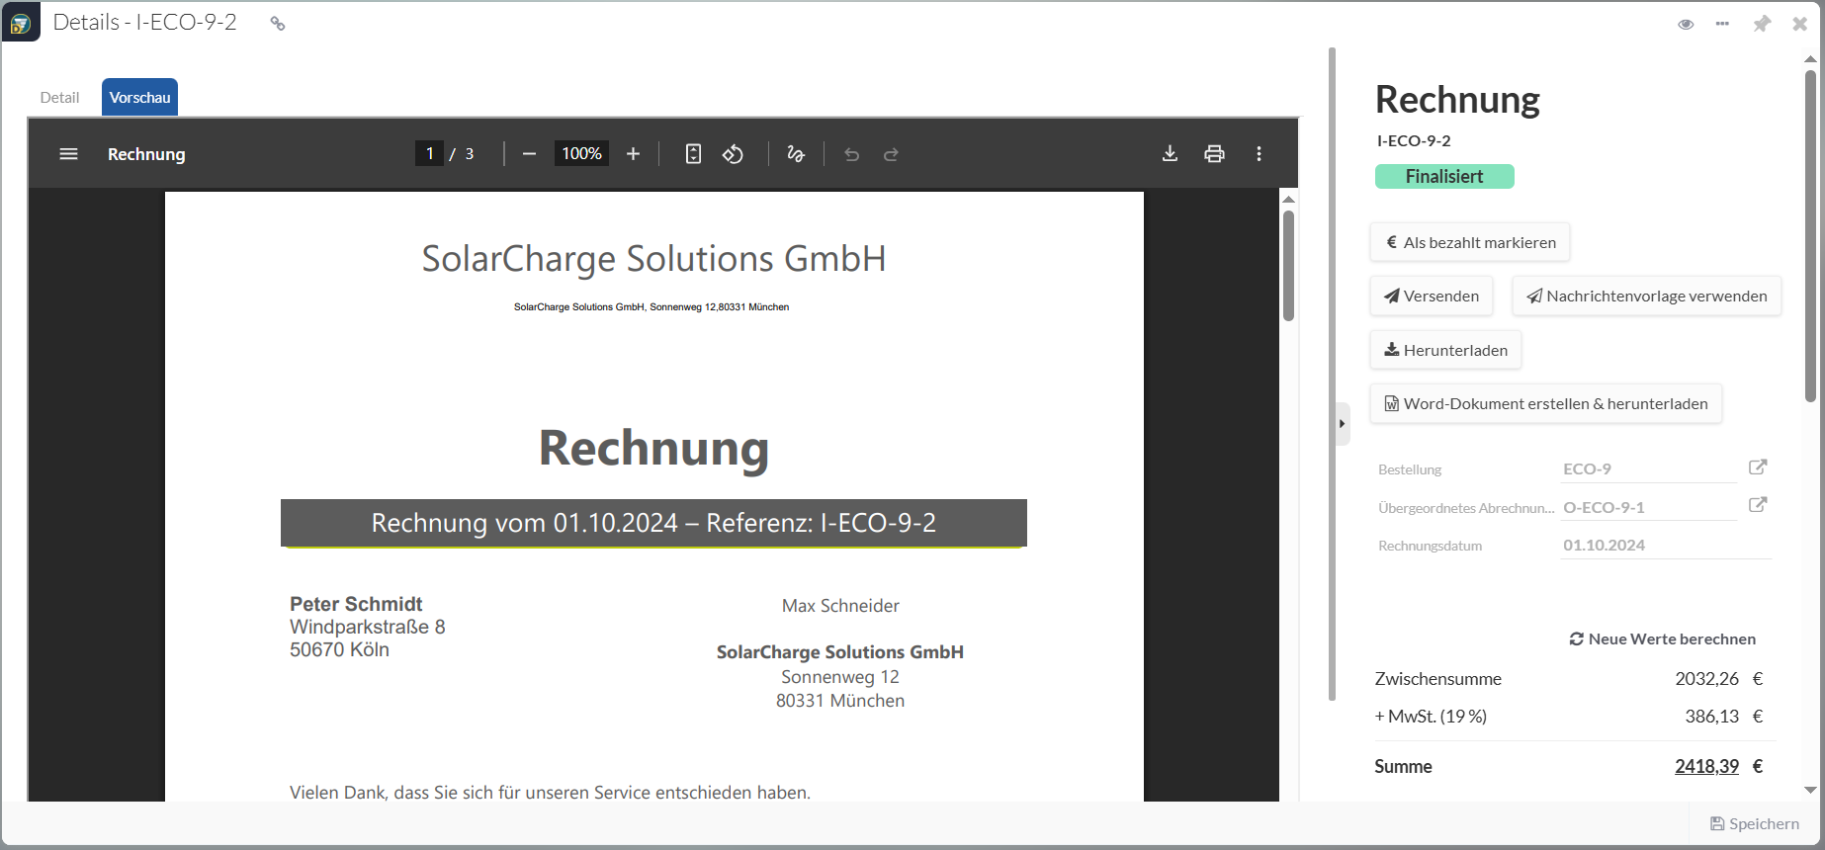Zoom in on the PDF
The width and height of the screenshot is (1825, 850).
(634, 154)
